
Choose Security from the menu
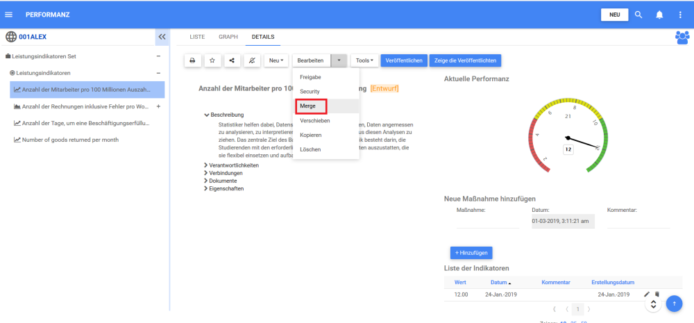point(325,91)
